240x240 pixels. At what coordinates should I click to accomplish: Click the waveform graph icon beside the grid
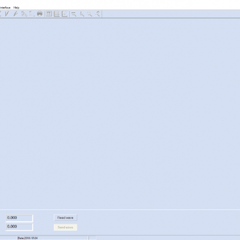(x=65, y=14)
